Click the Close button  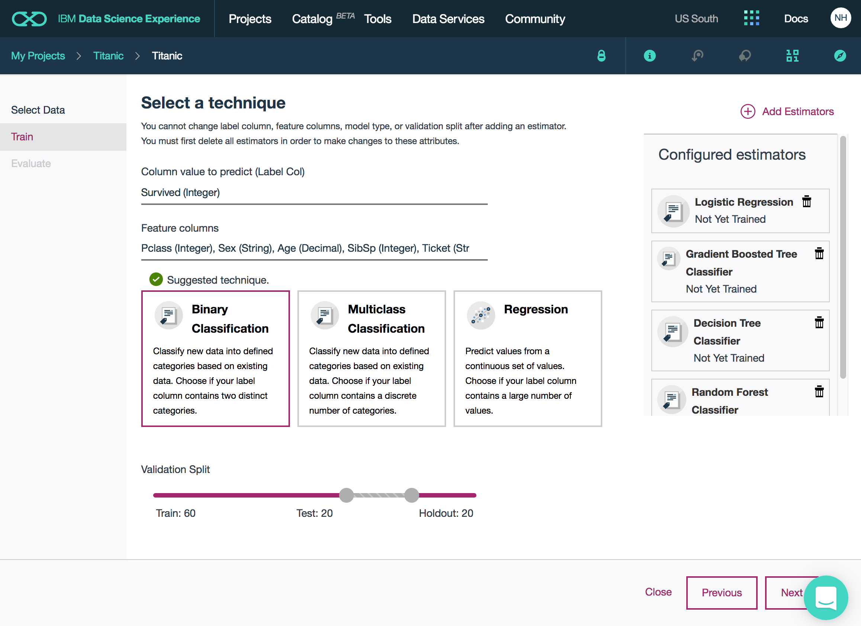point(658,592)
